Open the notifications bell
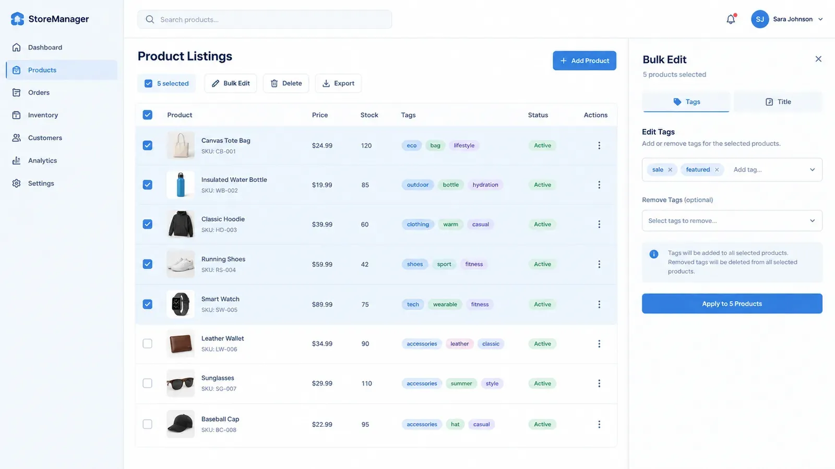 pyautogui.click(x=731, y=19)
